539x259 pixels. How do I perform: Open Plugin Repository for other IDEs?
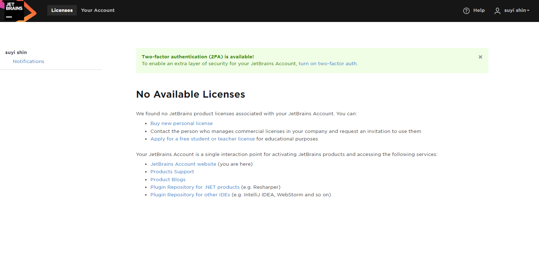point(190,195)
